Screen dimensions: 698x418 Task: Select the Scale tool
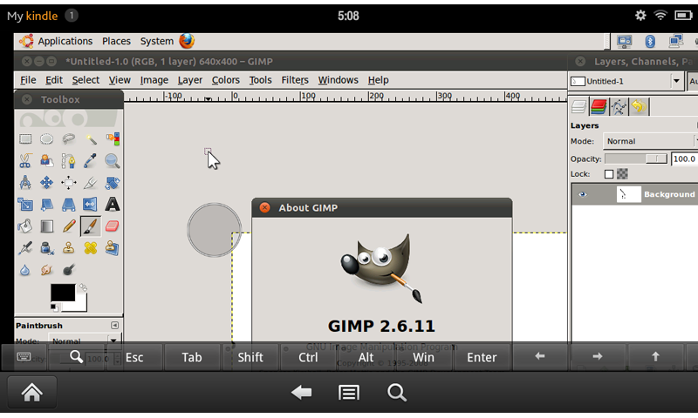click(25, 205)
